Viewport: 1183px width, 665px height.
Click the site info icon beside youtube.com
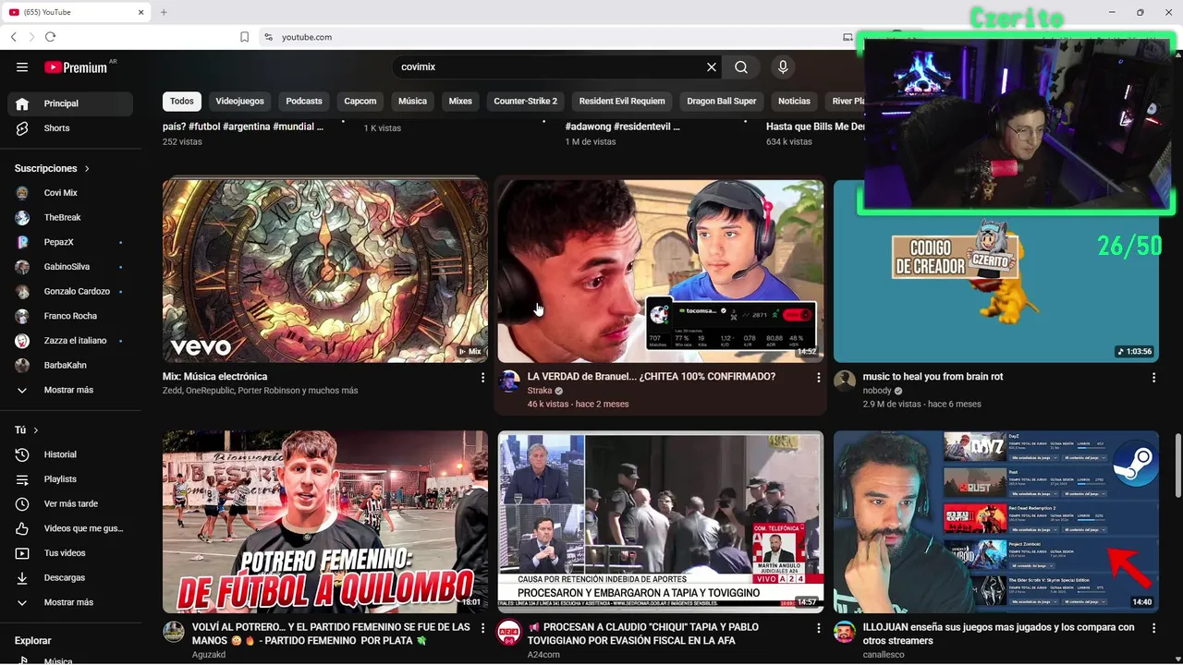click(x=268, y=37)
